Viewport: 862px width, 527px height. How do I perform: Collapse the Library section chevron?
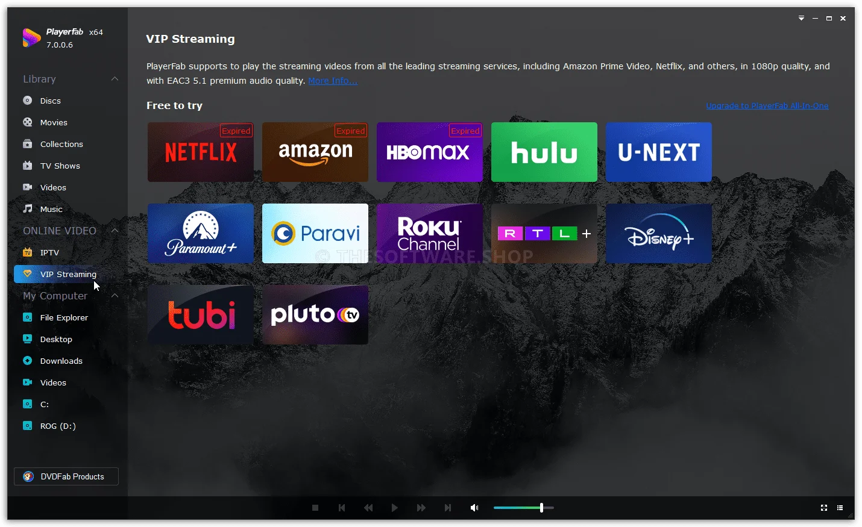coord(115,79)
